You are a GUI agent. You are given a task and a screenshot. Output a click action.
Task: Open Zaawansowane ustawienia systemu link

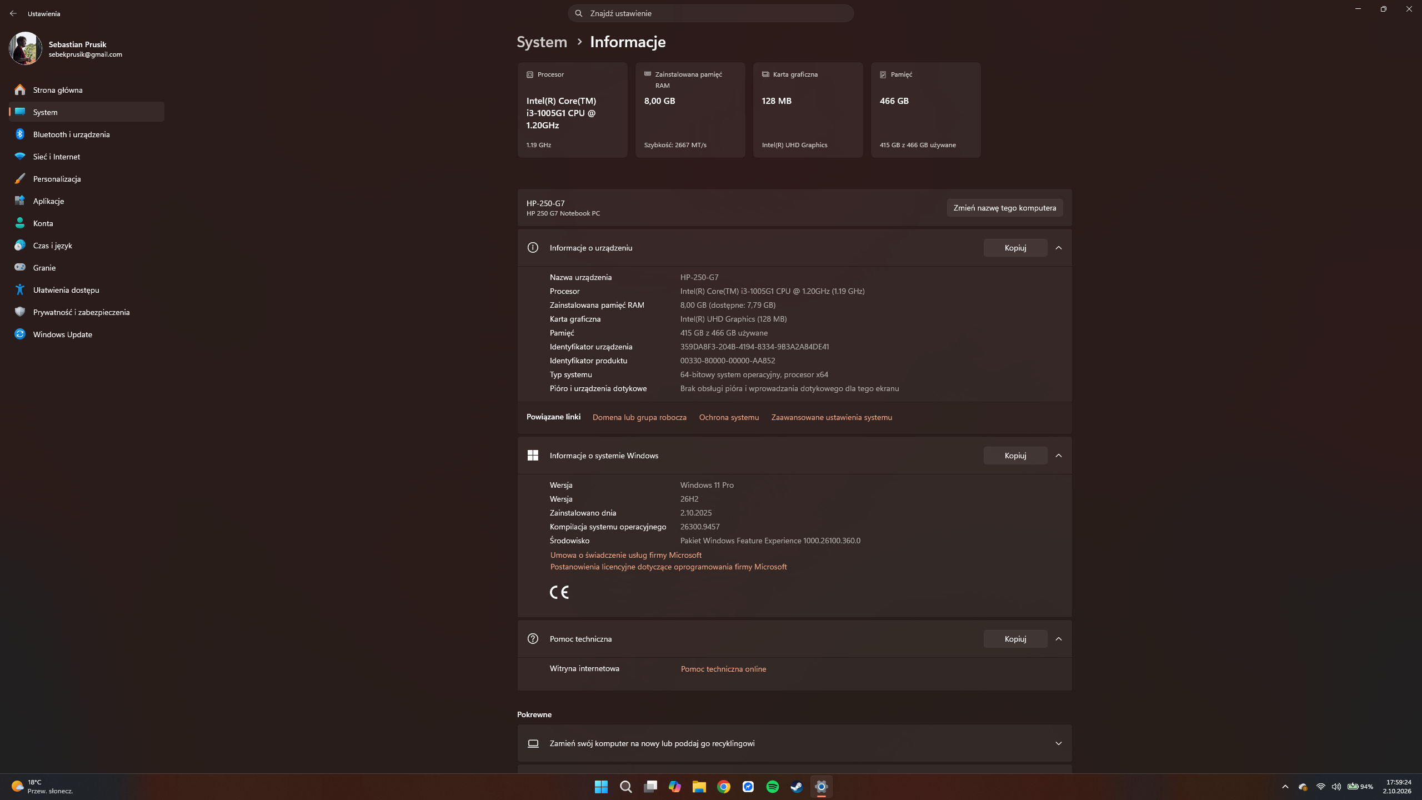832,417
